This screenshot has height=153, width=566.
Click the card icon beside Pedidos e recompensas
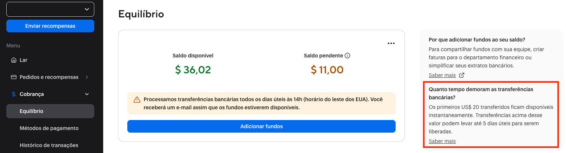[x=14, y=77]
